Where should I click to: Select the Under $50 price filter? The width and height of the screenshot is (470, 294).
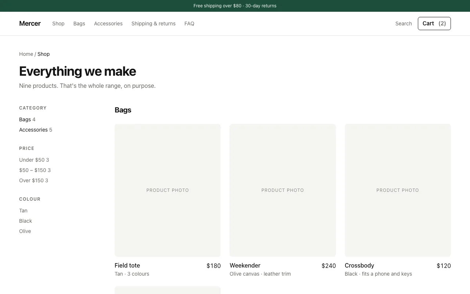[x=34, y=160]
